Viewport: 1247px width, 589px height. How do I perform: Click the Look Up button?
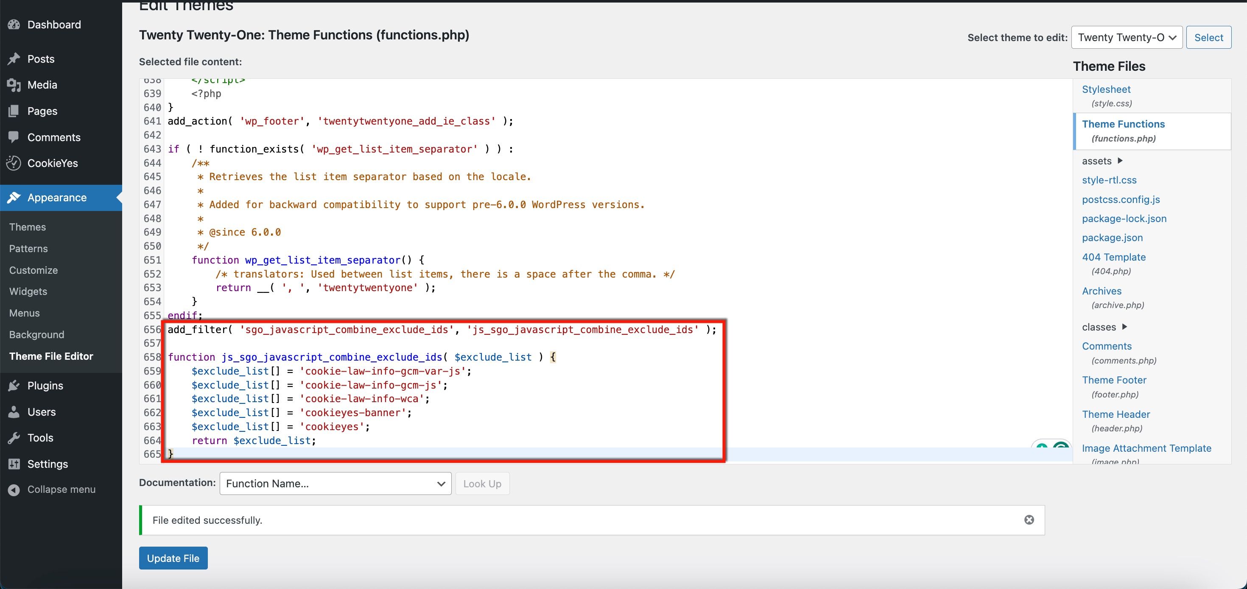point(482,483)
